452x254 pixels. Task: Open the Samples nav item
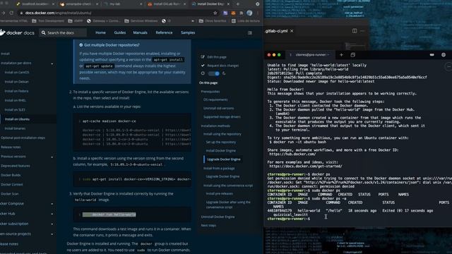tap(188, 32)
